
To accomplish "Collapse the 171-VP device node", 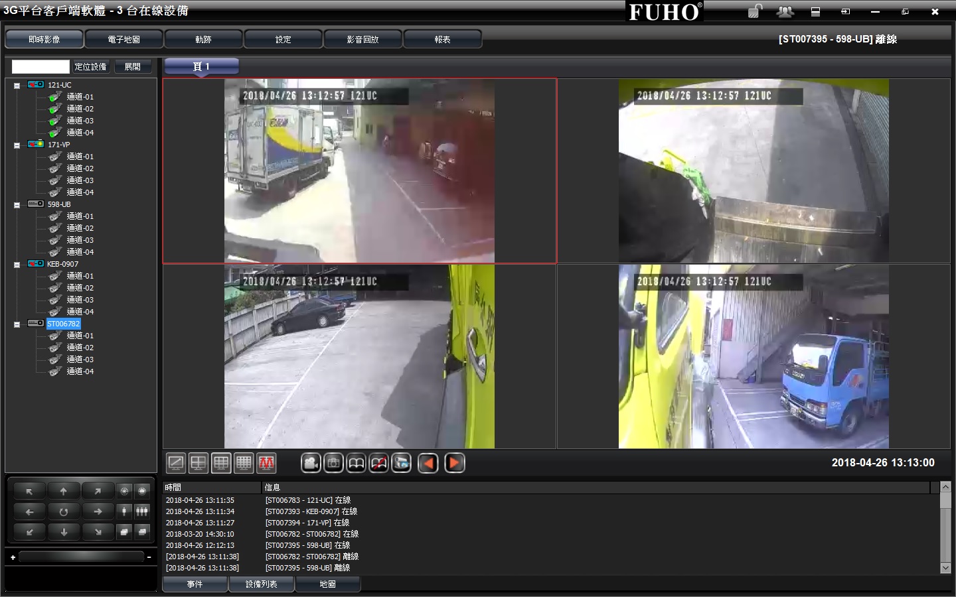I will pos(17,145).
